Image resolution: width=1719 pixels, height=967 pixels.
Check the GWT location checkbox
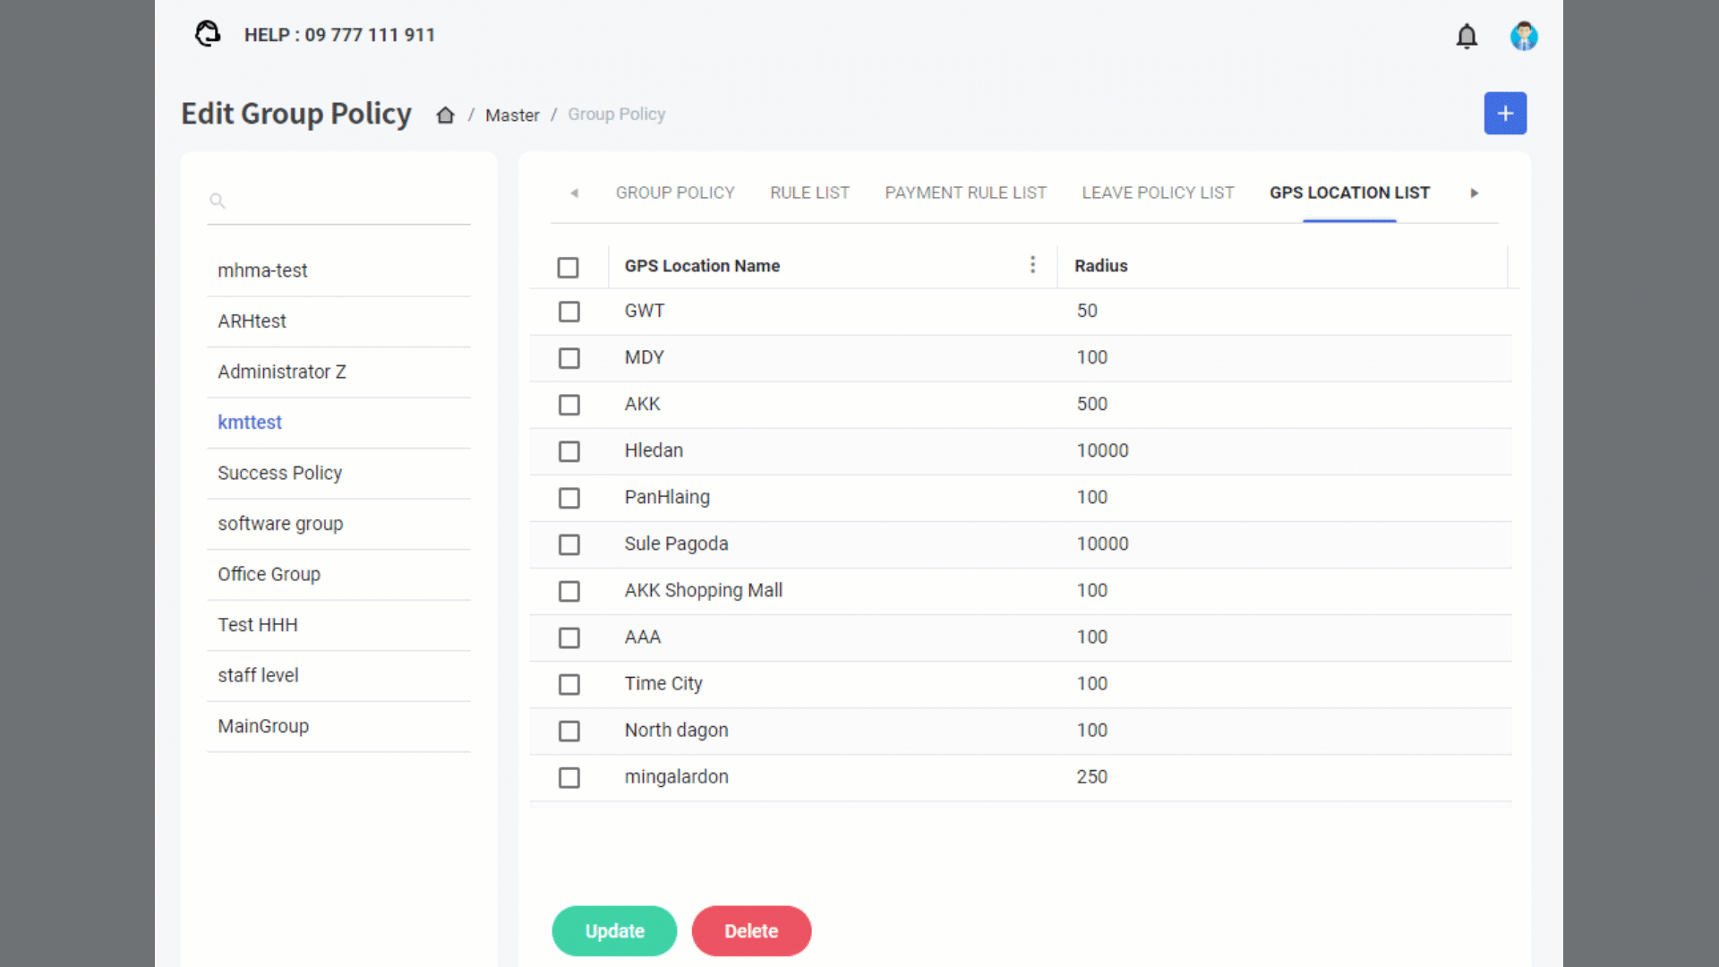(569, 312)
